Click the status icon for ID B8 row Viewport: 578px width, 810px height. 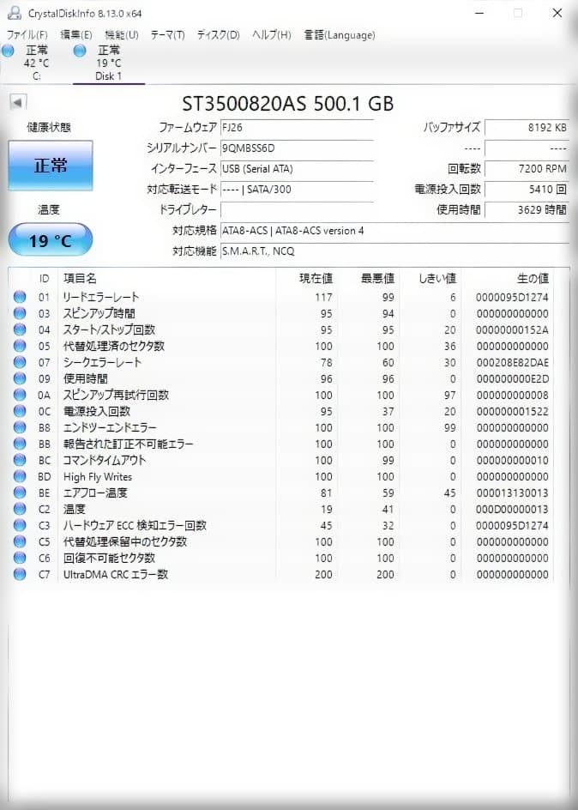(20, 427)
